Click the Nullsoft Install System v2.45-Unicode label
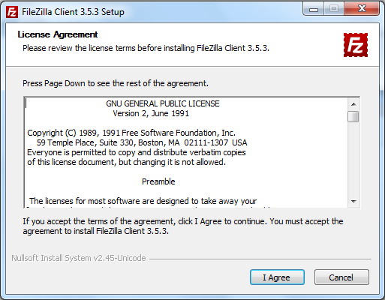The image size is (385, 300). click(79, 258)
